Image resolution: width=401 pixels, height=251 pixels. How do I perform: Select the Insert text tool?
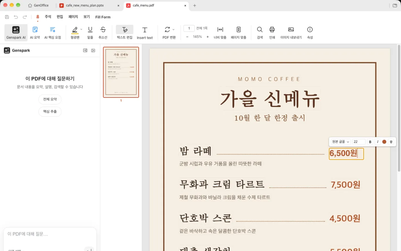[145, 33]
